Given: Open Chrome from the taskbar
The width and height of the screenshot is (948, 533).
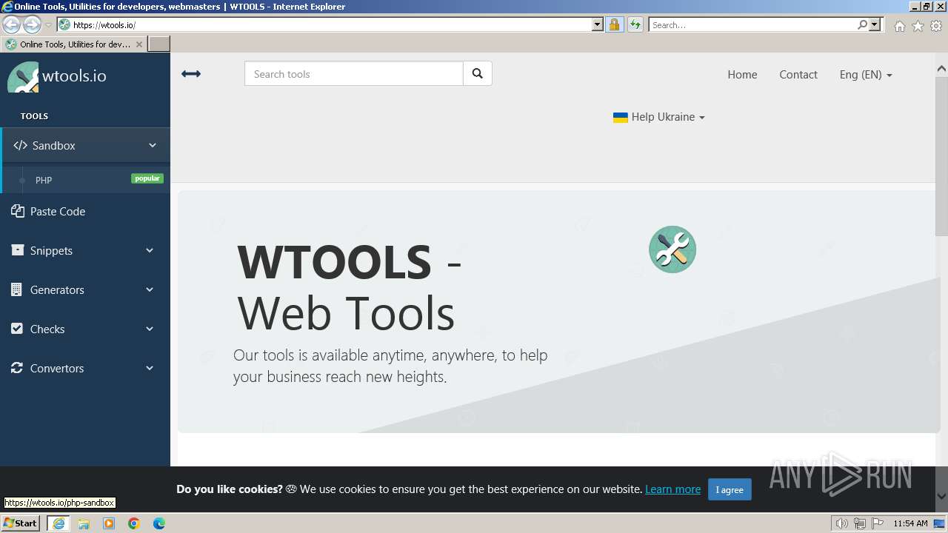Looking at the screenshot, I should (x=134, y=523).
